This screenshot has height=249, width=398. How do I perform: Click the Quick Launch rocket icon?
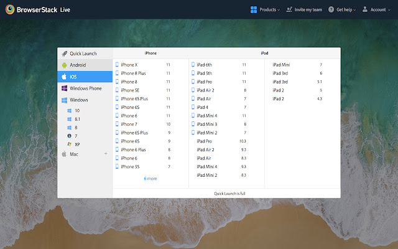(63, 54)
